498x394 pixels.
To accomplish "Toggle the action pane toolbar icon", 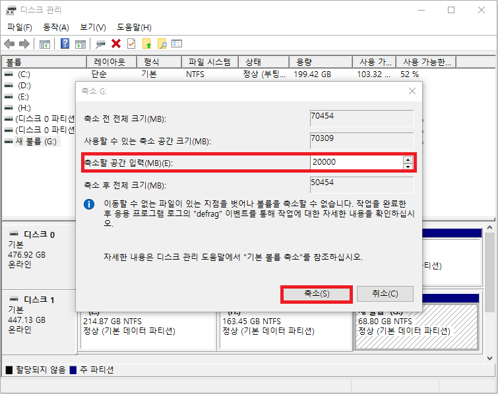I will 80,44.
